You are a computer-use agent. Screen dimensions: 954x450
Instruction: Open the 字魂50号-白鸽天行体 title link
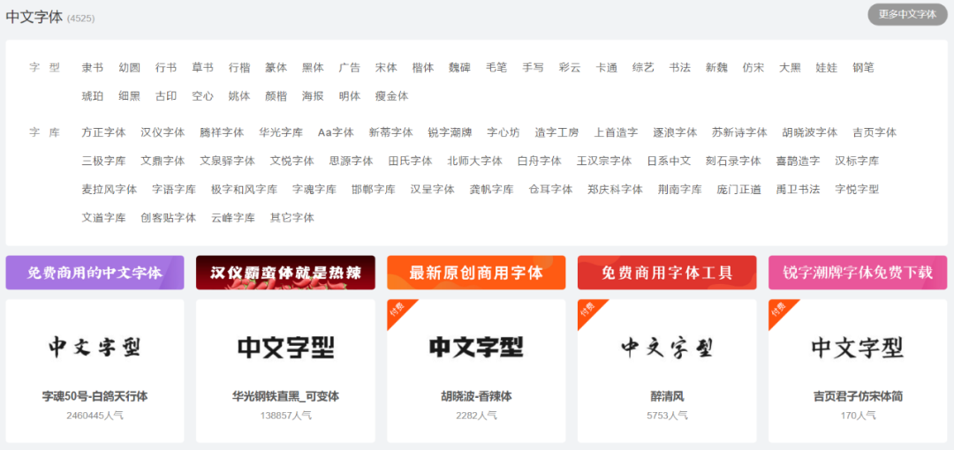click(x=95, y=396)
